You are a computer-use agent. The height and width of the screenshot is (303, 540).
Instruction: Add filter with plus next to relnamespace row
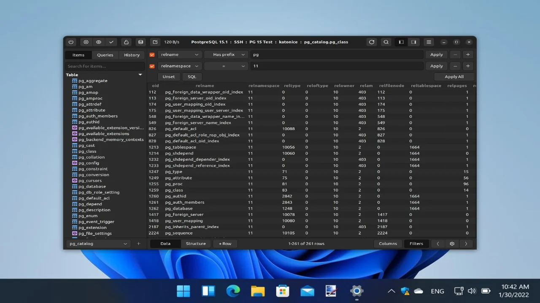pyautogui.click(x=468, y=66)
